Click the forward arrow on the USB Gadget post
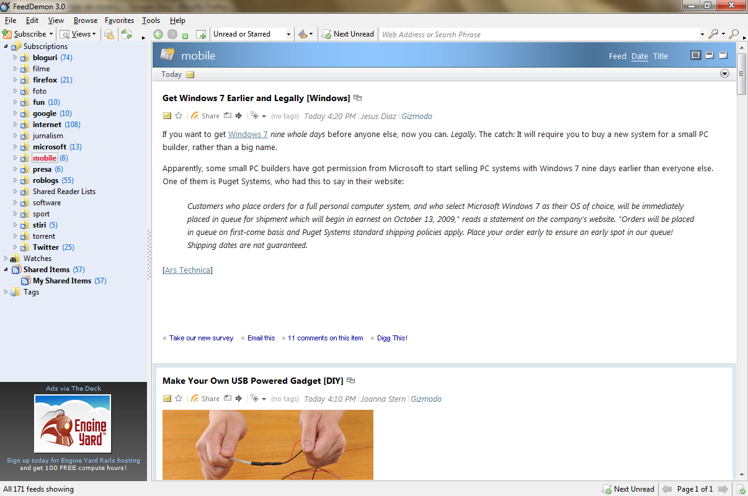Viewport: 748px width, 496px height. tap(239, 399)
